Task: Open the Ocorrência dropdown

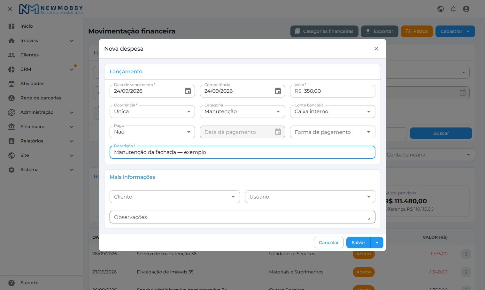Action: coord(152,112)
